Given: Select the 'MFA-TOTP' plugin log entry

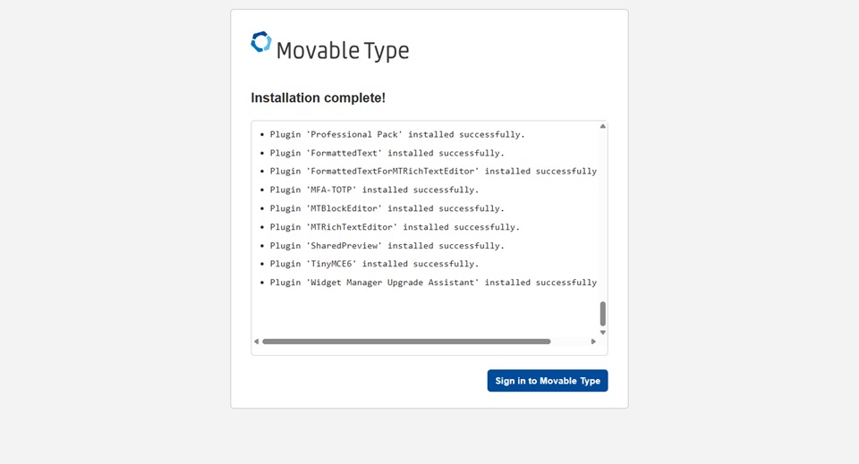Looking at the screenshot, I should click(x=374, y=190).
